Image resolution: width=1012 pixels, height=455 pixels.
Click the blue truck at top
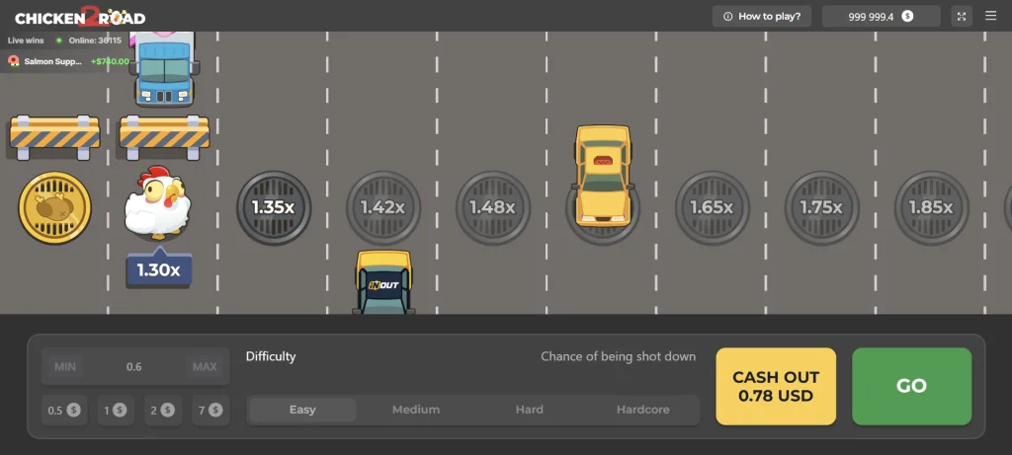point(165,68)
